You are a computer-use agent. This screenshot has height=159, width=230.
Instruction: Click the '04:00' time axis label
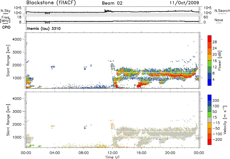55,153
